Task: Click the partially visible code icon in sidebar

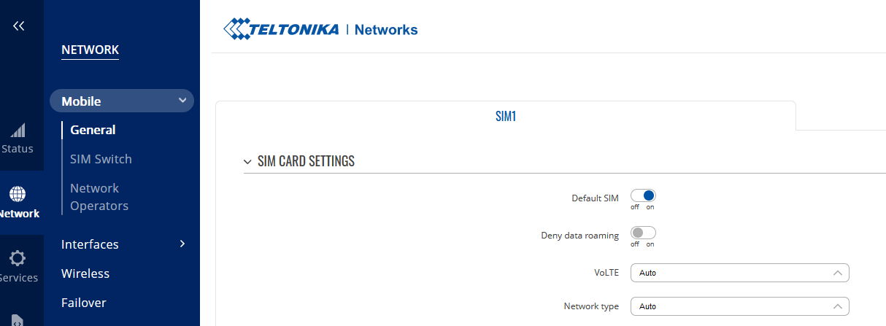Action: coord(18,320)
